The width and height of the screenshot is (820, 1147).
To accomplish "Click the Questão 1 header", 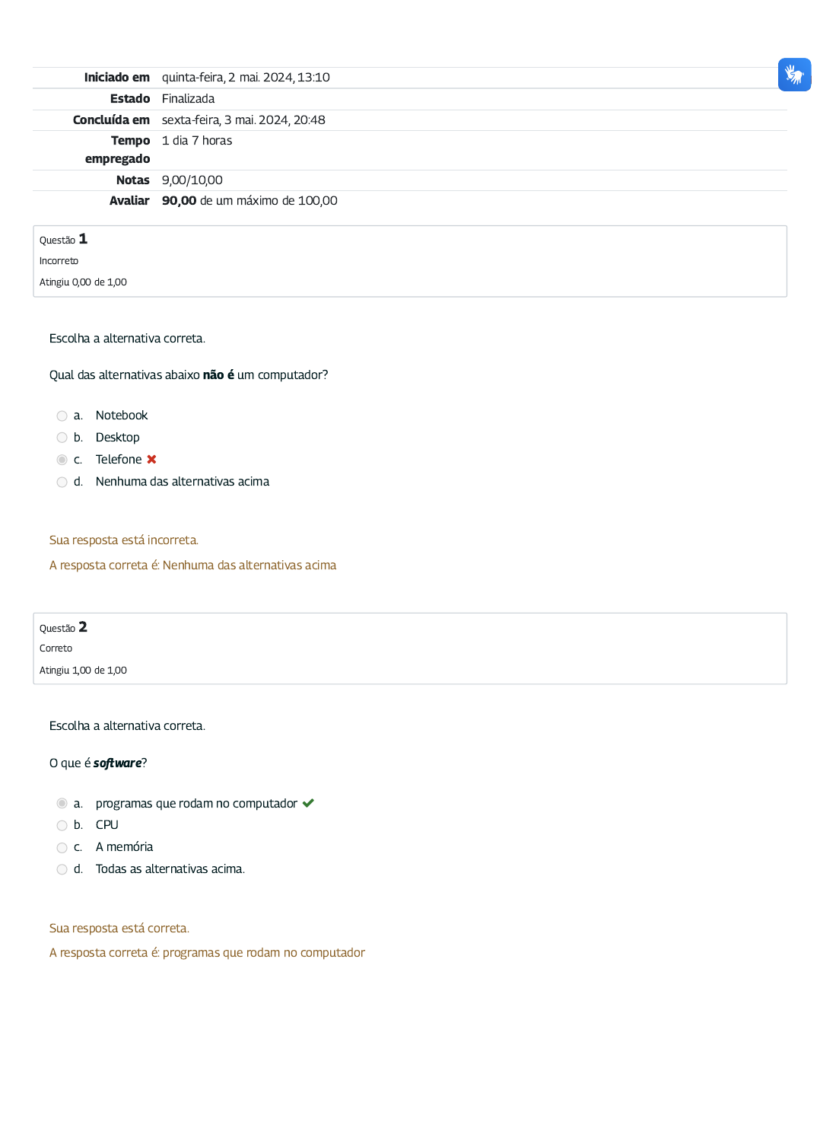I will [64, 240].
